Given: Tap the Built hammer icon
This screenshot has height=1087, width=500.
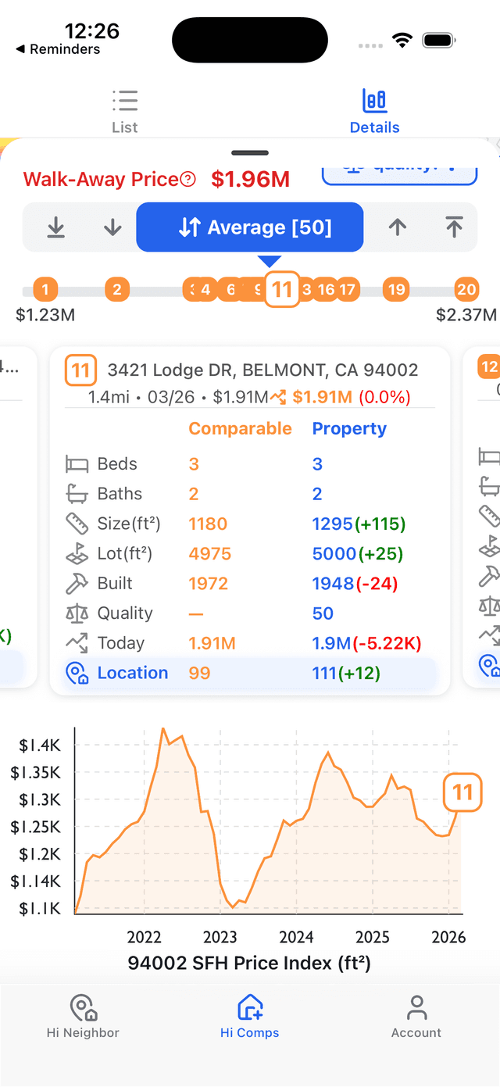Looking at the screenshot, I should click(77, 584).
